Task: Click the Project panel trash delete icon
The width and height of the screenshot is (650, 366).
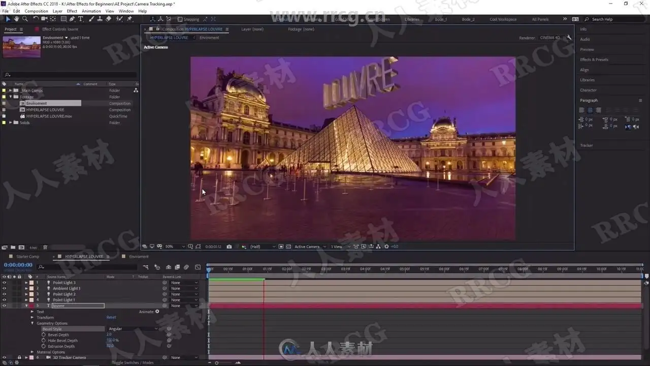Action: [x=45, y=248]
